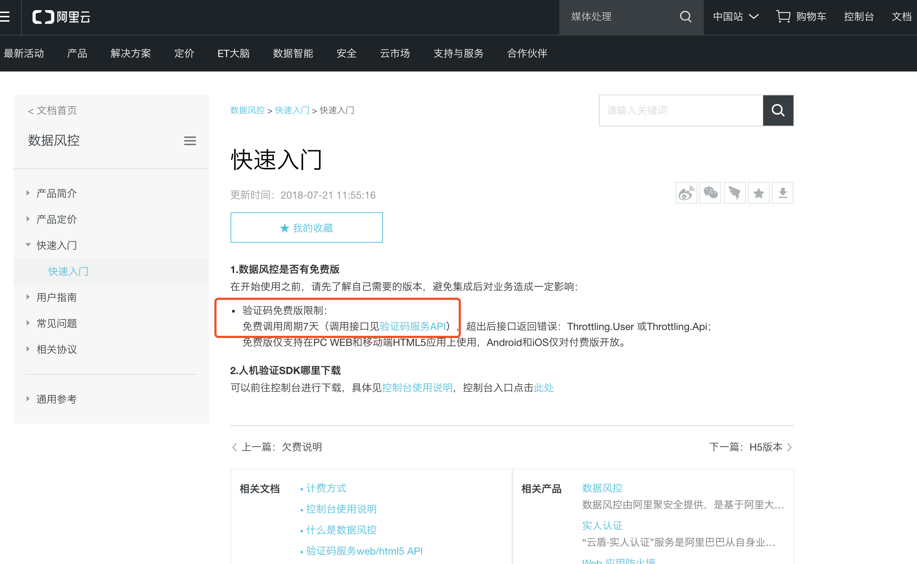The image size is (917, 564).
Task: Click the 我的收藏 button
Action: [306, 227]
